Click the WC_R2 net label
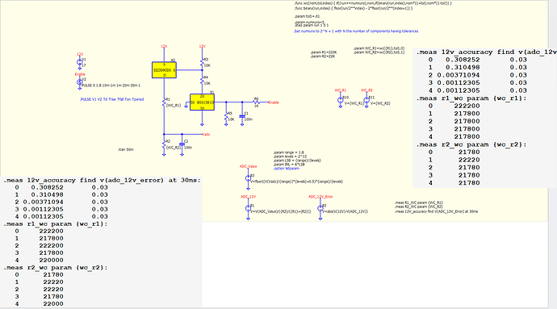This screenshot has width=557, height=309. [366, 90]
